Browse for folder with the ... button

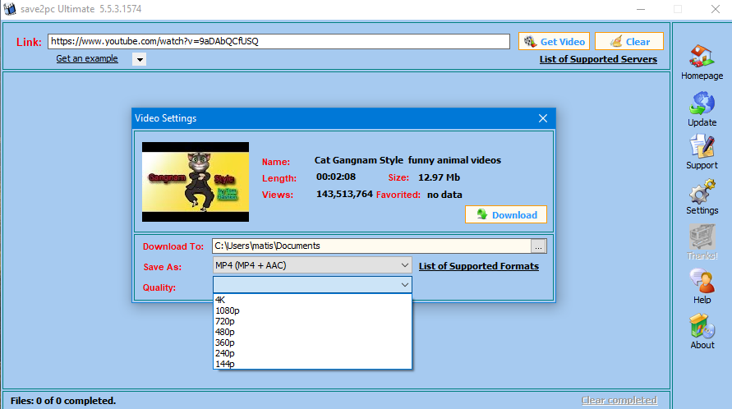tap(538, 246)
